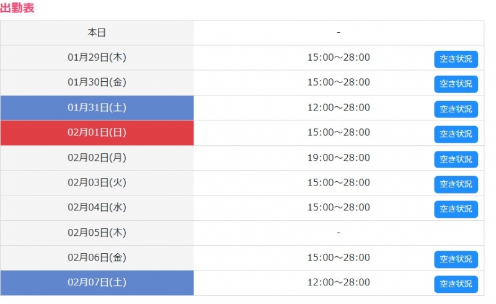
Task: Click the 12:00～28:00 time on 01月31日
Action: tap(339, 108)
